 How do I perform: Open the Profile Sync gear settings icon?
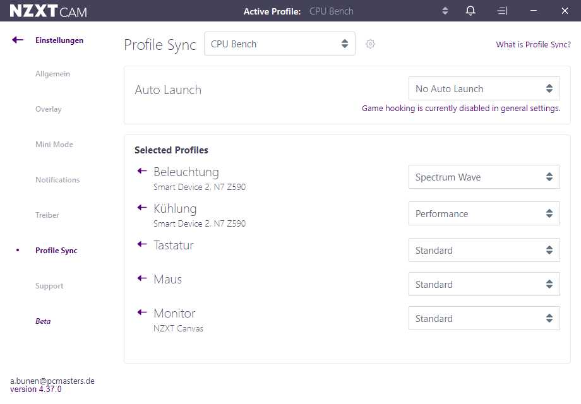click(x=370, y=44)
